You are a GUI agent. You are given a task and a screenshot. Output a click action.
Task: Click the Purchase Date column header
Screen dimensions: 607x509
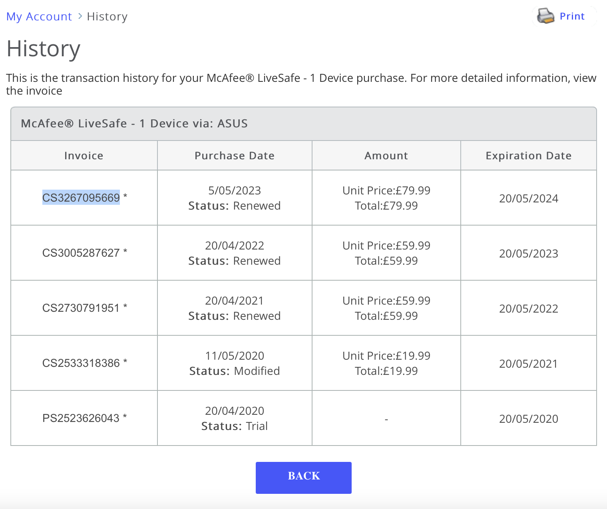pyautogui.click(x=235, y=156)
